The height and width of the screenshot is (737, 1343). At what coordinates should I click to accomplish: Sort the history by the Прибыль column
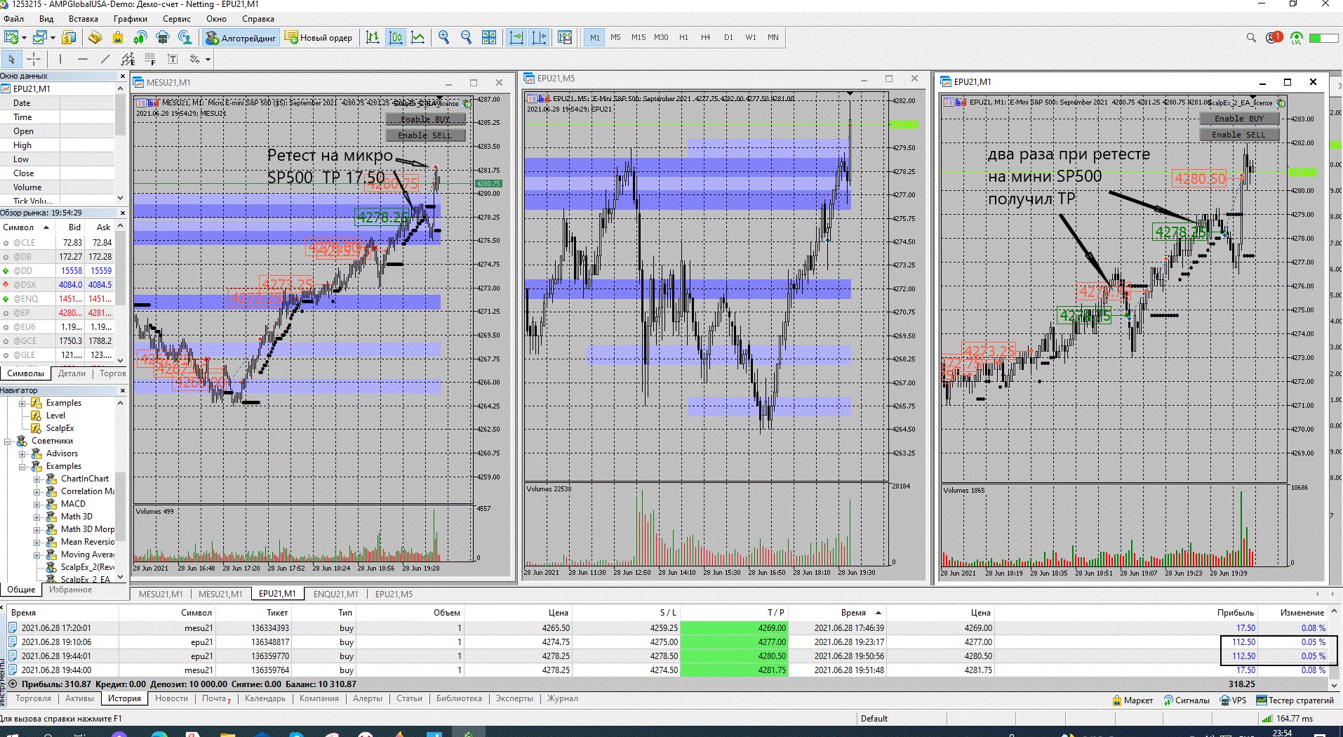click(1235, 613)
